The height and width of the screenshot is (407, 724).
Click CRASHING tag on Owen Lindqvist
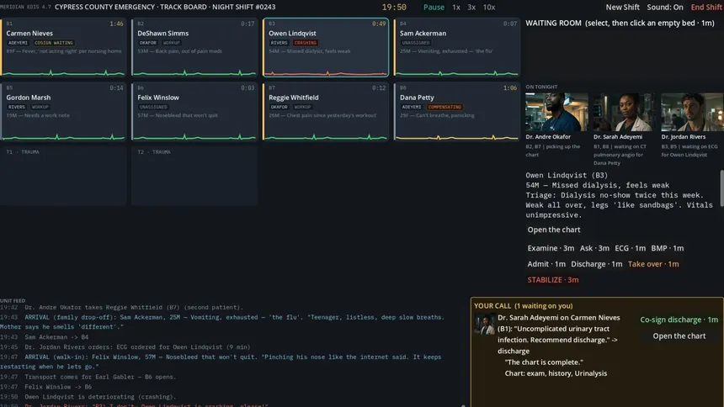tap(306, 42)
